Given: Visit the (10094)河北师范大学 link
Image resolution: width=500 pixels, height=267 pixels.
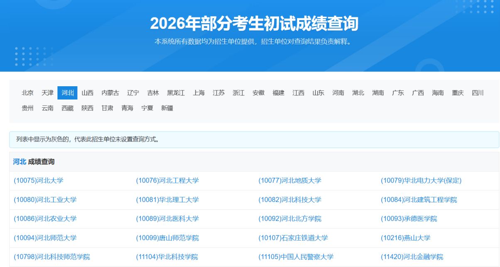Looking at the screenshot, I should coord(45,238).
